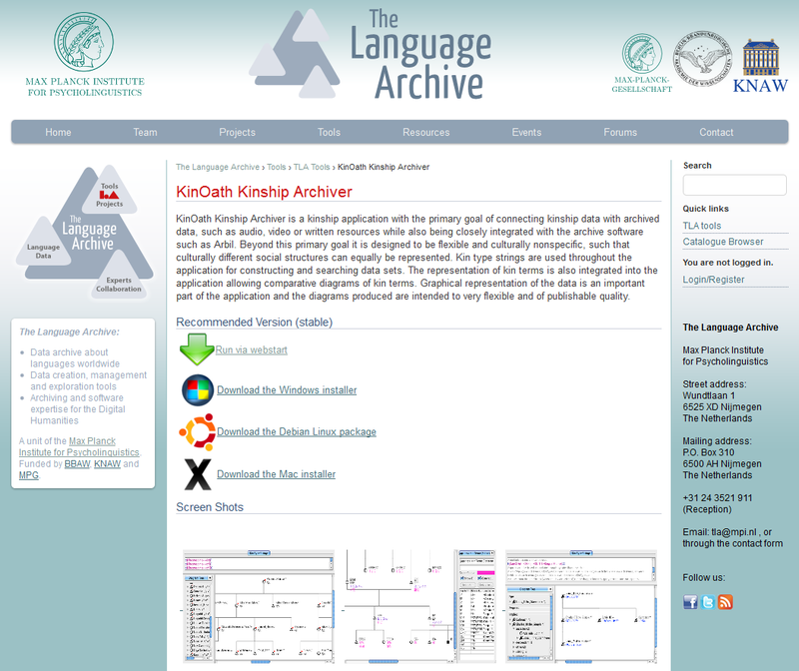
Task: Open the Contact menu item
Action: pyautogui.click(x=716, y=132)
